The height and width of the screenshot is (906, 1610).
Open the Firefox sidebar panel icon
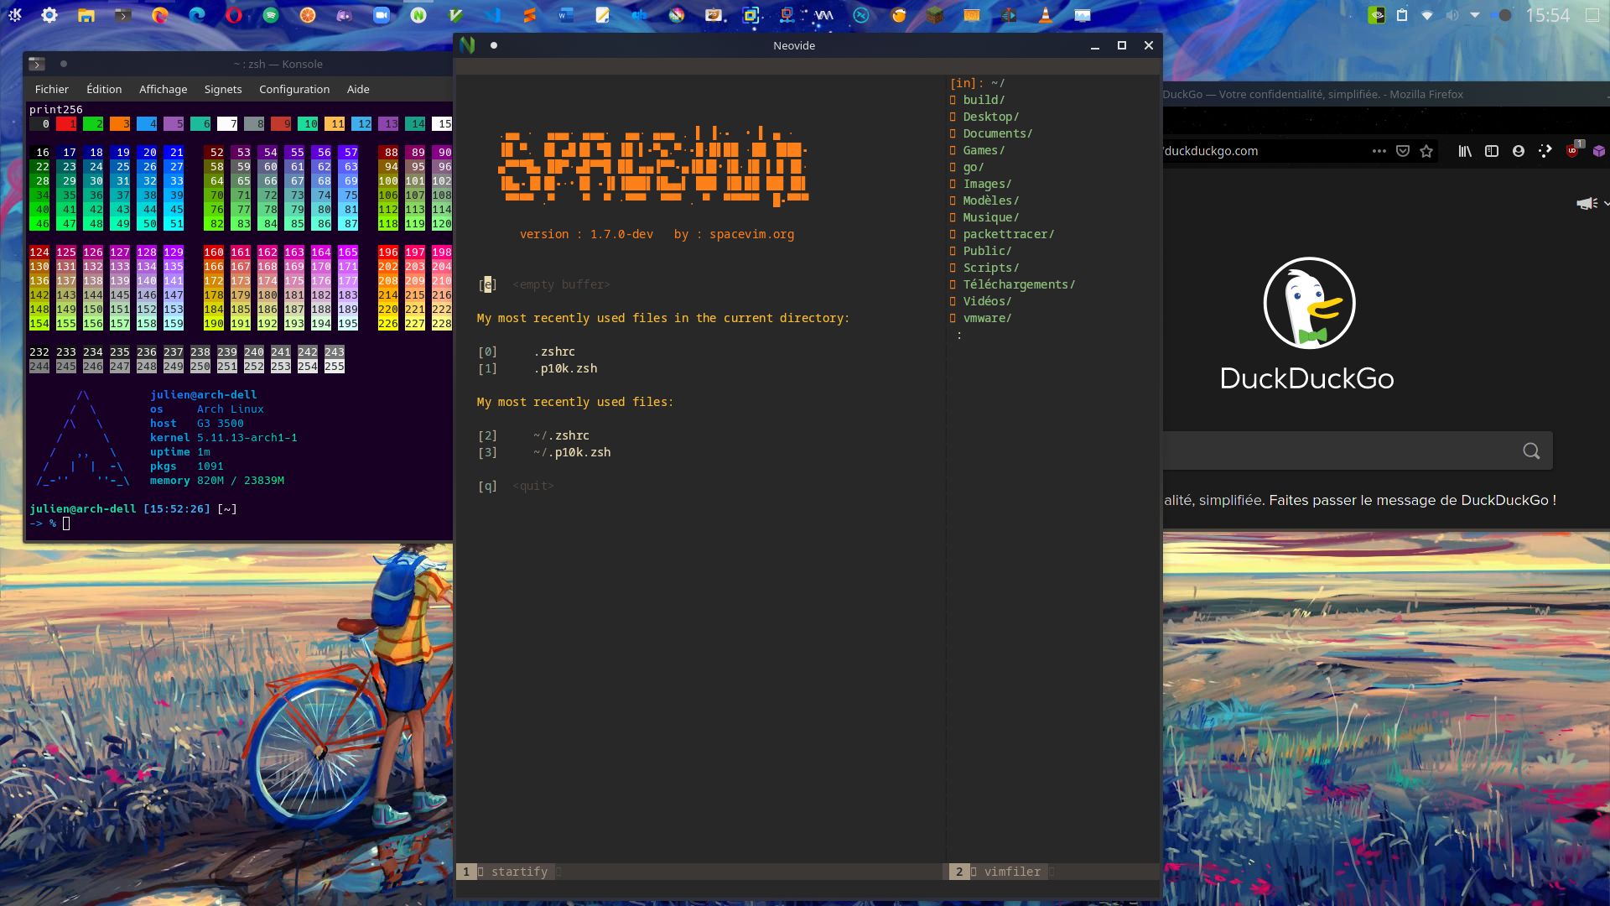click(x=1491, y=151)
